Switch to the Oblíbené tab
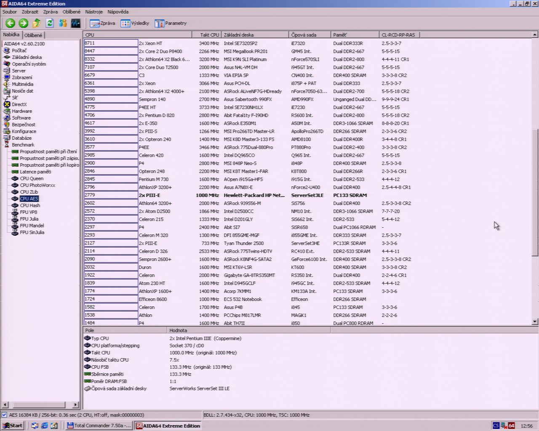The width and height of the screenshot is (539, 431). pos(33,35)
